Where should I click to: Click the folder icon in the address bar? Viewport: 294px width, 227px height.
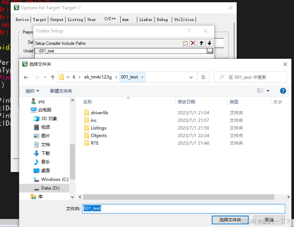61,77
